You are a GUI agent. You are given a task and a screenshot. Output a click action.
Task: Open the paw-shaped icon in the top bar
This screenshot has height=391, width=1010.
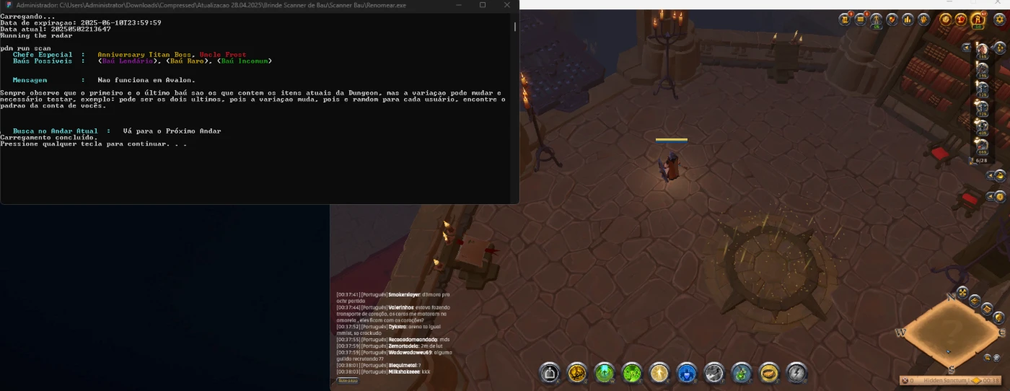coord(923,19)
